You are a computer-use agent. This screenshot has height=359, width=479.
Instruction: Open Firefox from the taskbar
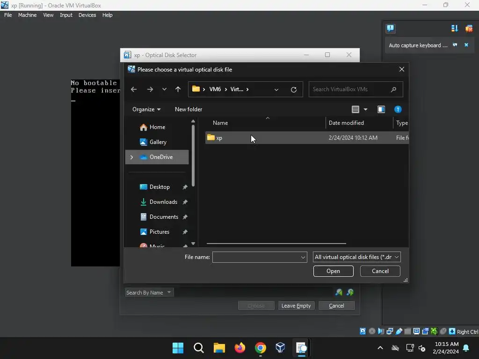coord(240,348)
